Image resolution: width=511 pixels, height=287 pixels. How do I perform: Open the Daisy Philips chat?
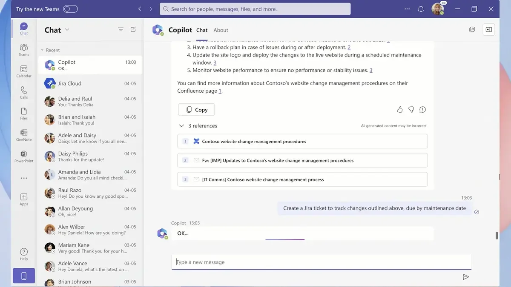coord(90,156)
